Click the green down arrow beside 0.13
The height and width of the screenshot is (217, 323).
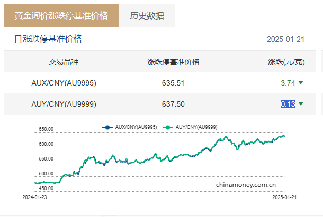[x=301, y=103]
